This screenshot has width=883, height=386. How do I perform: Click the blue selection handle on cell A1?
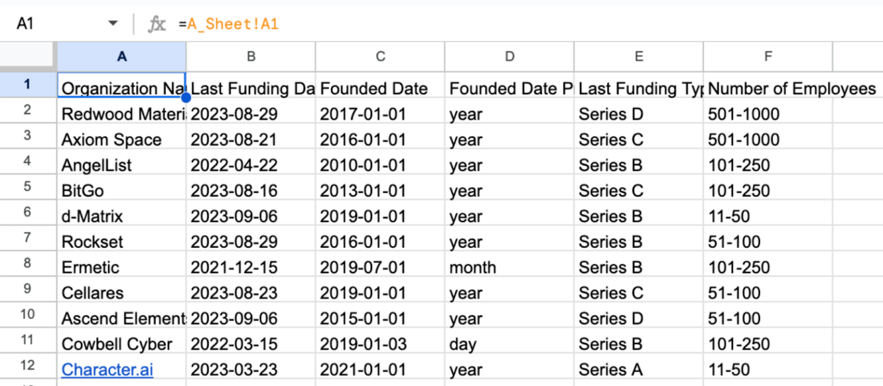coord(186,98)
